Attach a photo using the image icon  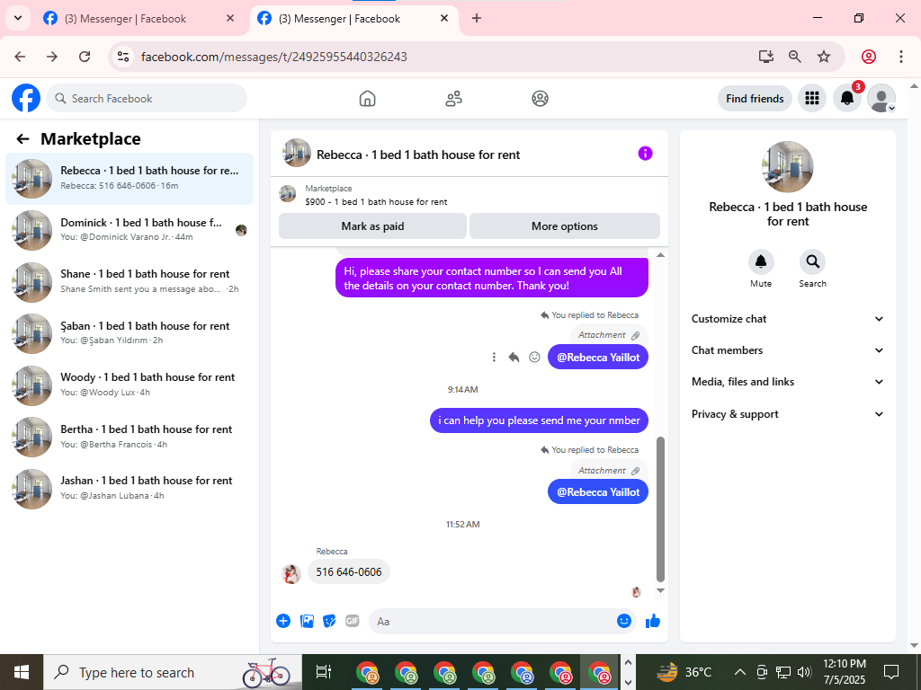[307, 621]
